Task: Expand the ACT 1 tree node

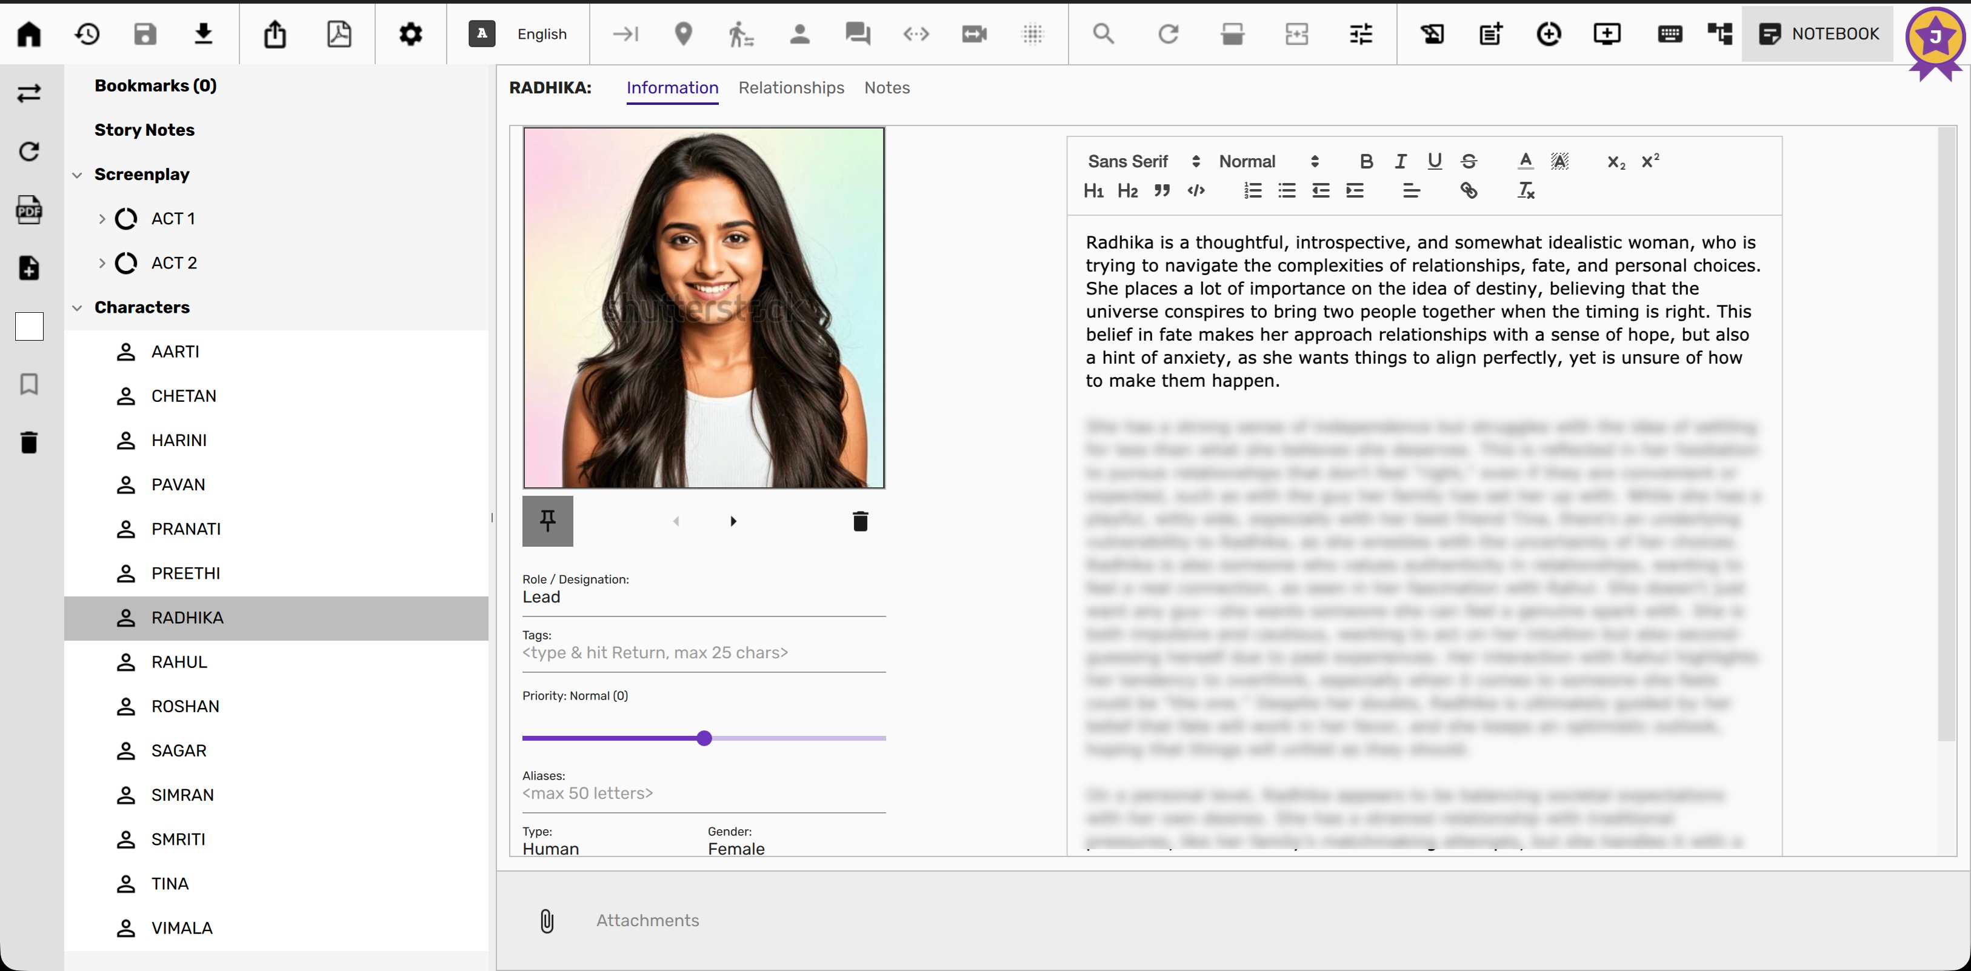Action: [x=102, y=219]
